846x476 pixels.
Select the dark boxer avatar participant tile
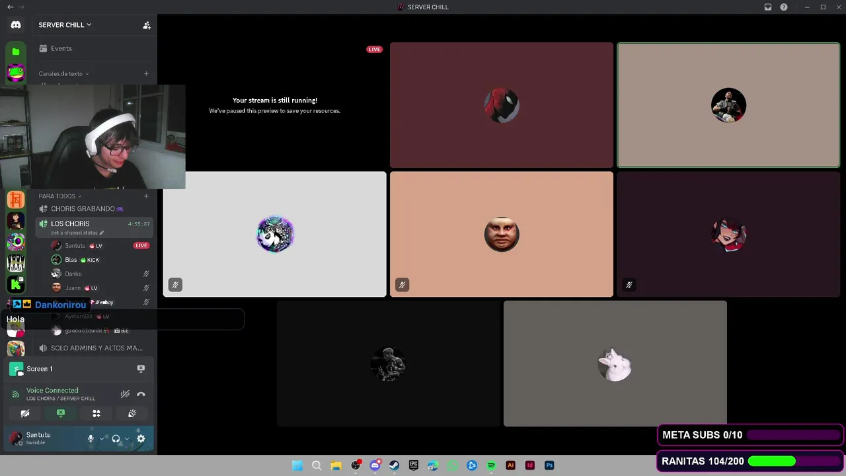tap(388, 364)
